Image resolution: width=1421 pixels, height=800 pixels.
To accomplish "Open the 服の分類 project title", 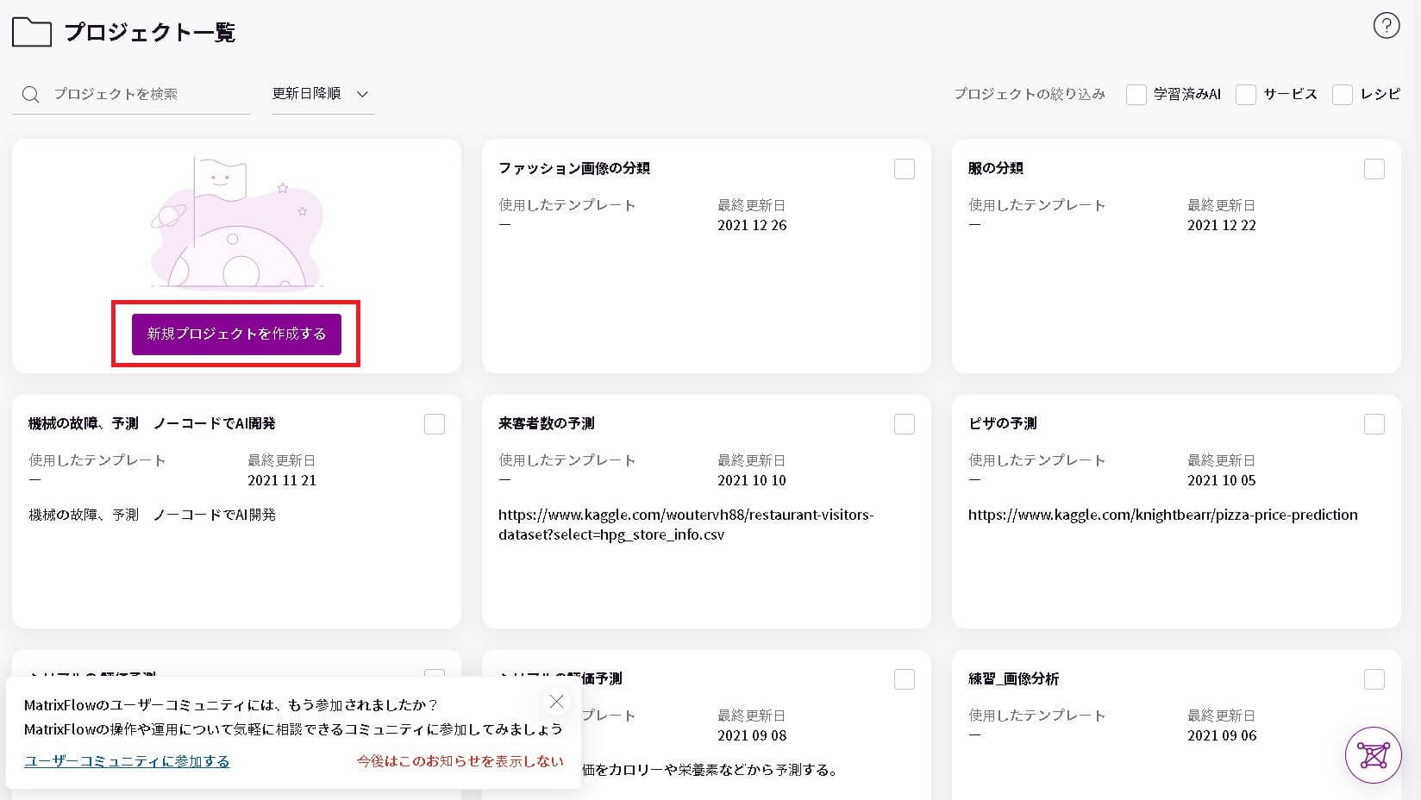I will [996, 168].
